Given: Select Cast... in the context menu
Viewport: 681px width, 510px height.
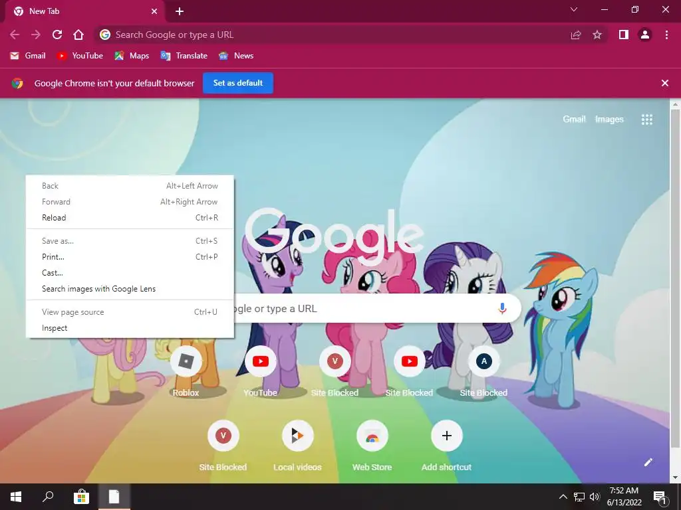Looking at the screenshot, I should click(130, 273).
